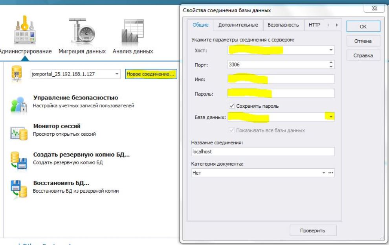Switch to the 'Дополнительные' tab
The image size is (389, 245).
[238, 25]
